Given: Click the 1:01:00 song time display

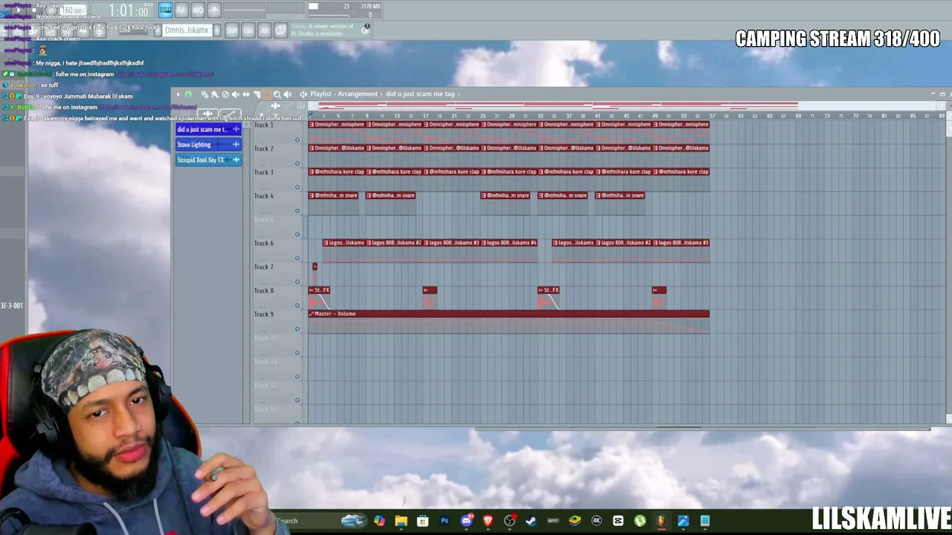Looking at the screenshot, I should tap(129, 10).
